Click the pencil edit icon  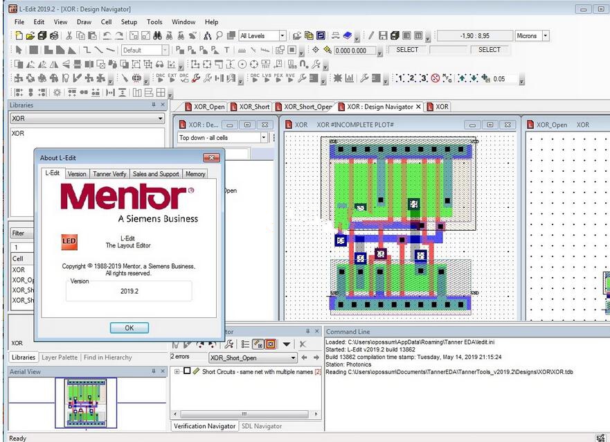370,36
